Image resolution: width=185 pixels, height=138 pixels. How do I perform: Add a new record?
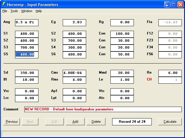pos(75,122)
